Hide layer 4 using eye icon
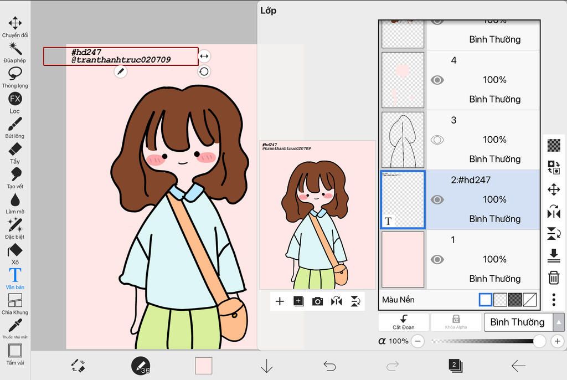 coord(437,80)
